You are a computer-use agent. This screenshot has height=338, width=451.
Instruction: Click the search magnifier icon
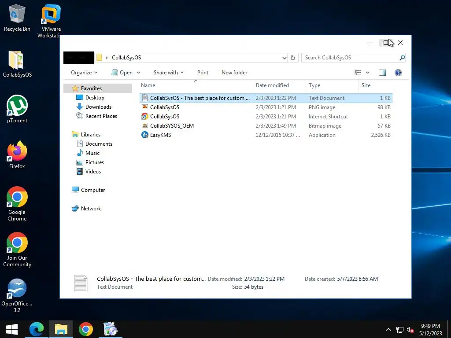(402, 58)
